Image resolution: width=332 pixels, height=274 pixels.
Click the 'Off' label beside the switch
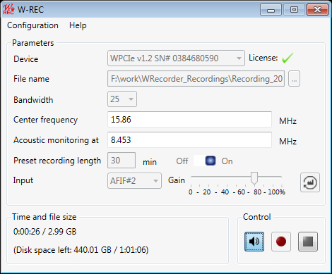click(x=182, y=161)
